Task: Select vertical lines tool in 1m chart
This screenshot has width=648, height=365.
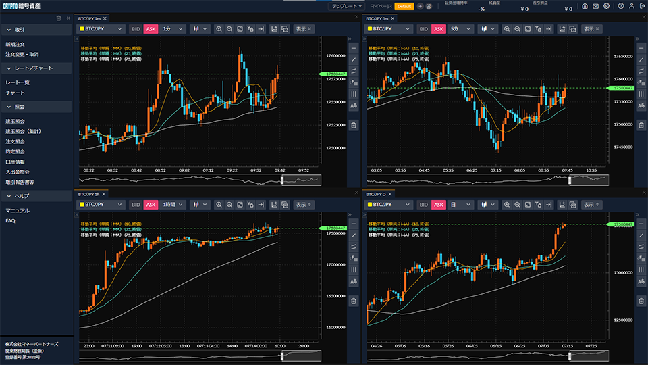Action: click(x=353, y=95)
